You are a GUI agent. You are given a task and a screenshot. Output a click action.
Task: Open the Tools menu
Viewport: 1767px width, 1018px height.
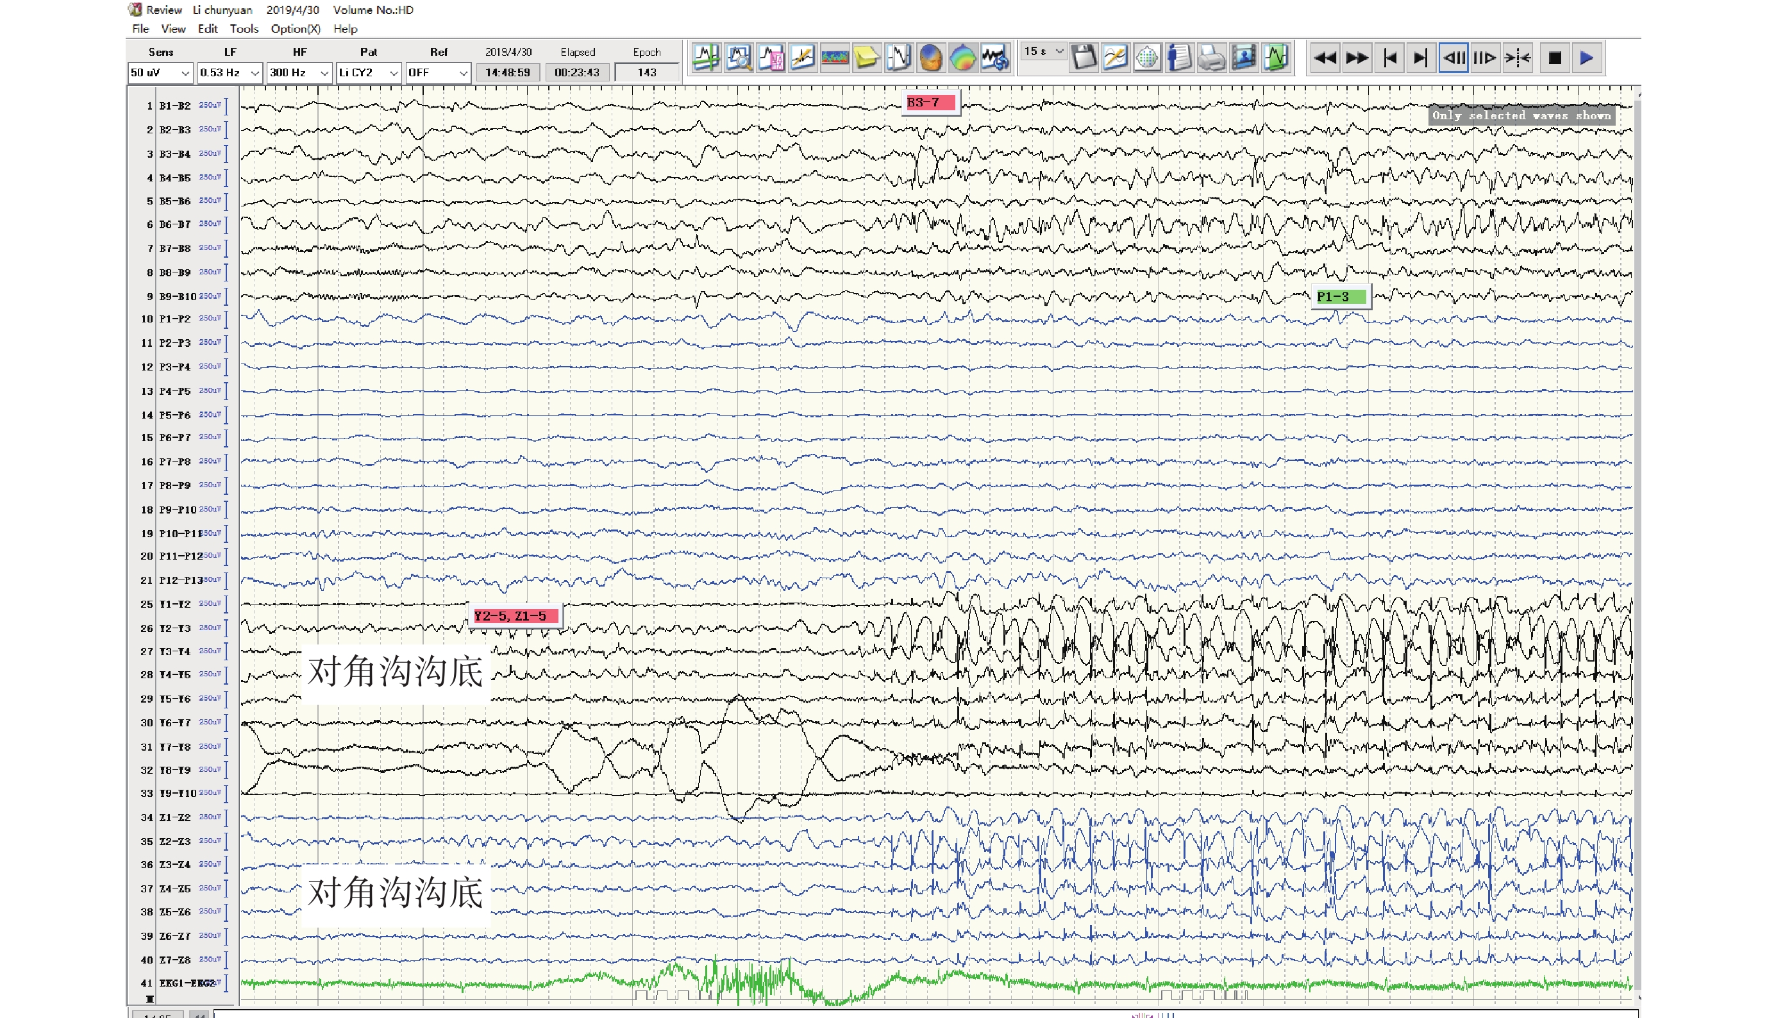pos(244,29)
